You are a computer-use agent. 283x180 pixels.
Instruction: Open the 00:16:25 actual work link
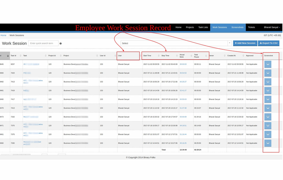pyautogui.click(x=183, y=143)
